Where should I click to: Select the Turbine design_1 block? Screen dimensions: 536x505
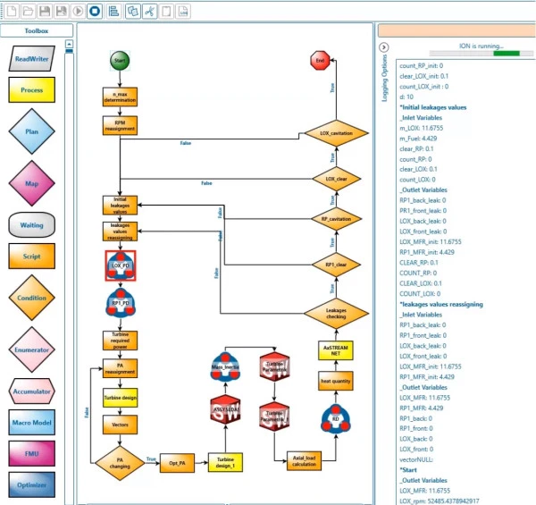tap(225, 463)
